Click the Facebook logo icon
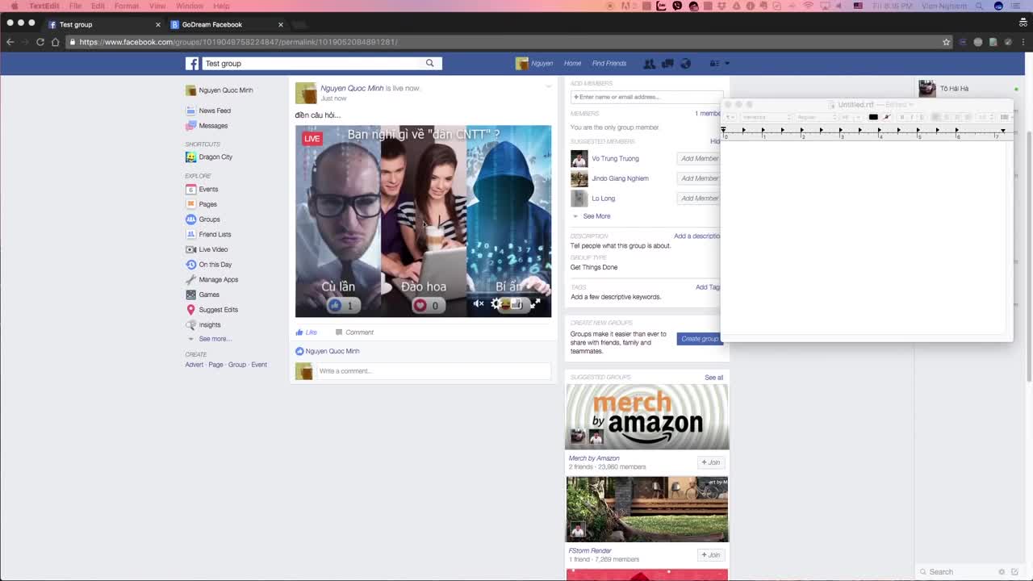 (x=192, y=63)
